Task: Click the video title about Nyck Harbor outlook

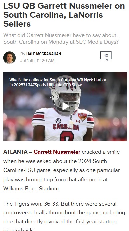Action: (x=57, y=82)
